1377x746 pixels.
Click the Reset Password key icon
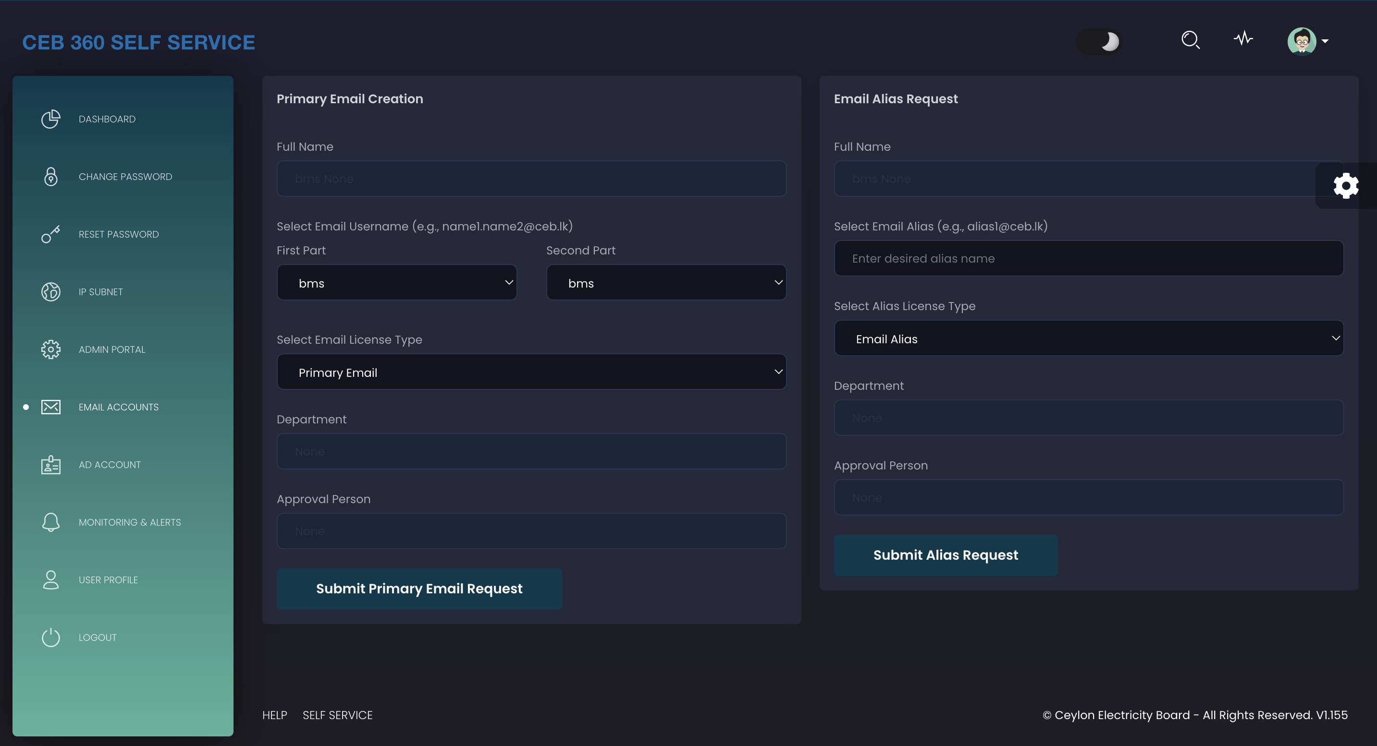(x=51, y=234)
